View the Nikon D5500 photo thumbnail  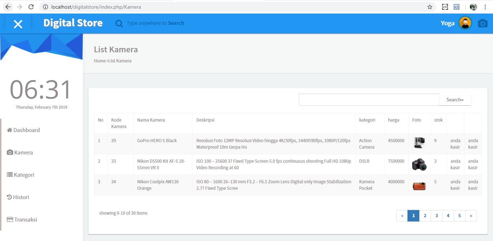419,164
